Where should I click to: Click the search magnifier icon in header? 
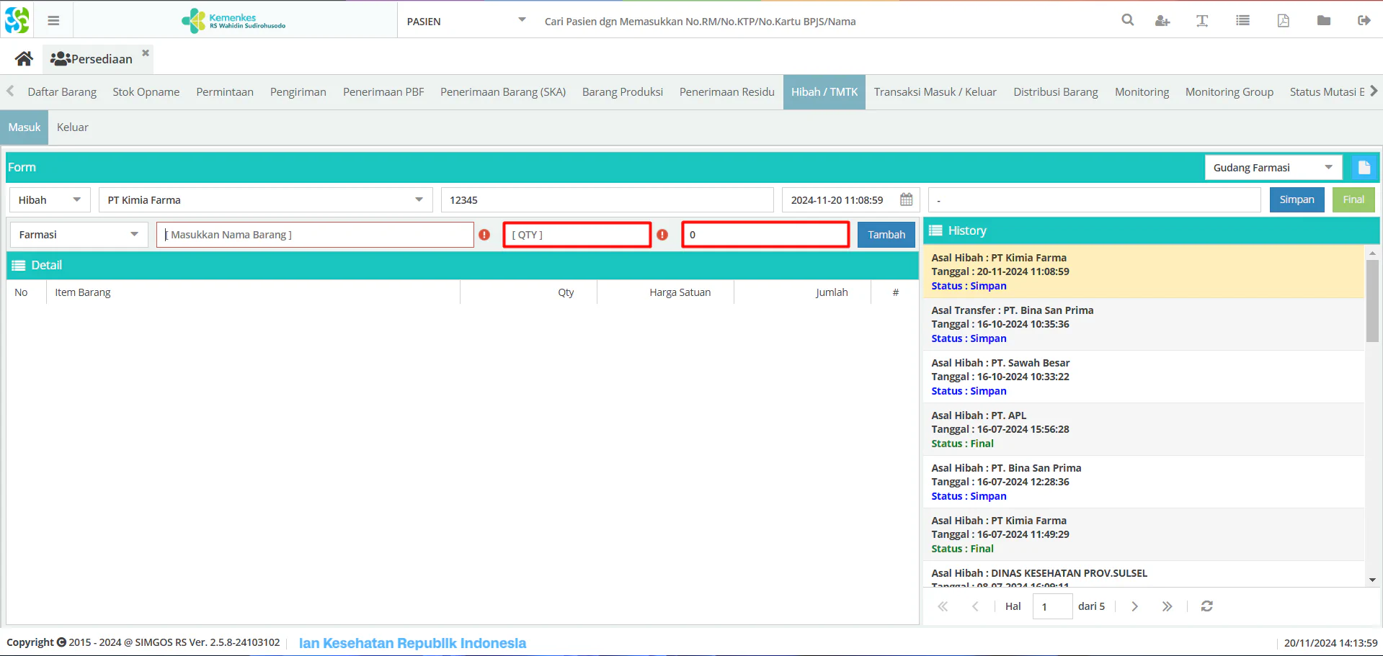point(1128,20)
